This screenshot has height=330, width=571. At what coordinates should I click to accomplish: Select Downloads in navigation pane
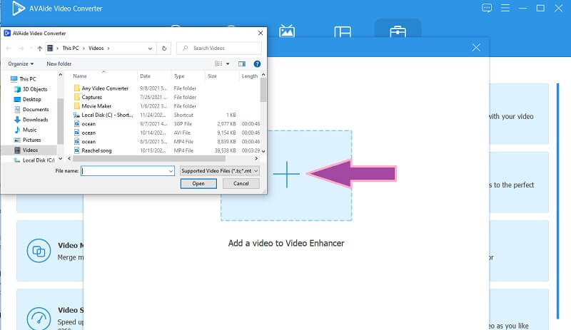coord(35,120)
